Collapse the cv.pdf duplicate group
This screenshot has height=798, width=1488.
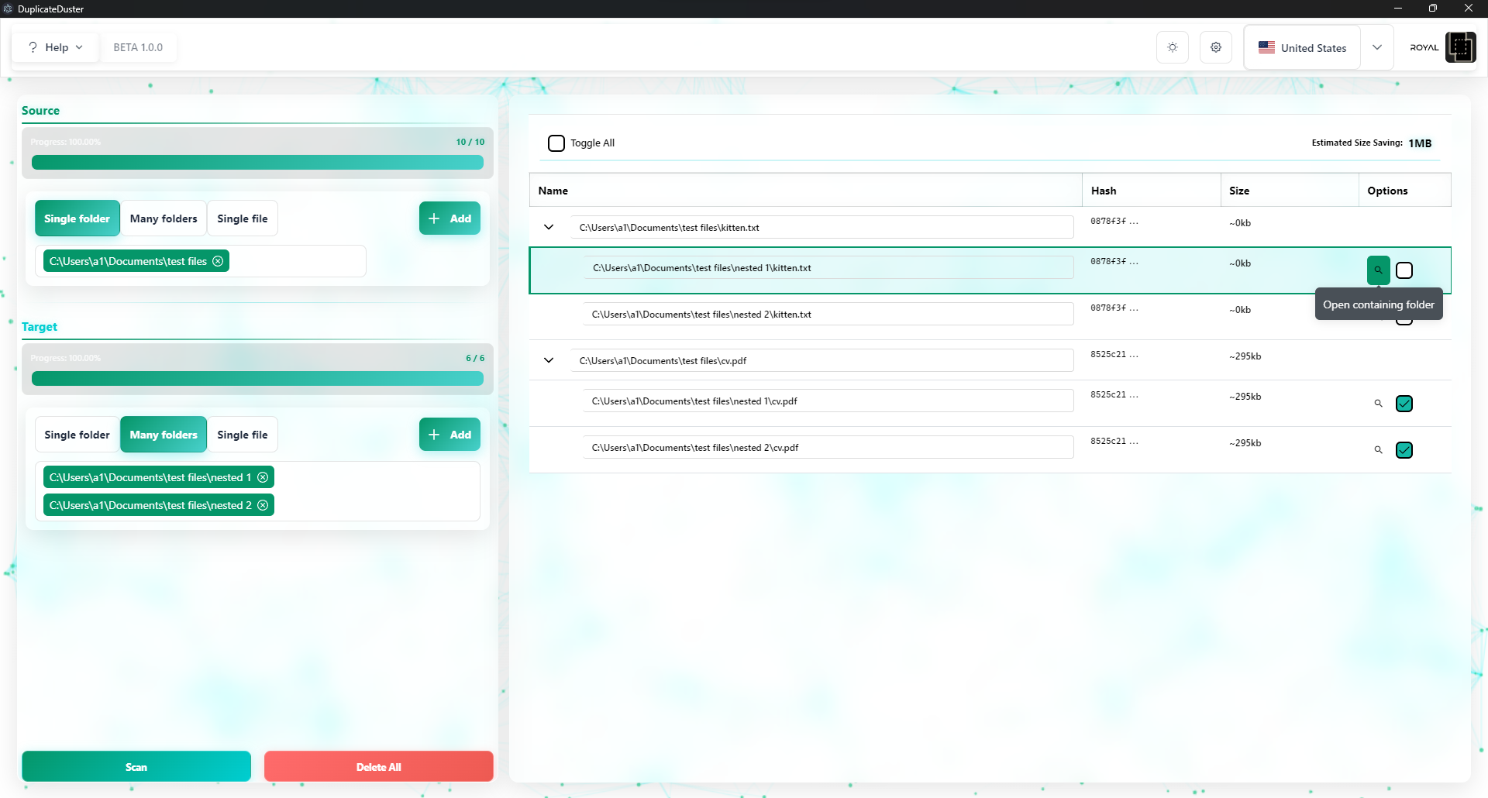point(549,359)
